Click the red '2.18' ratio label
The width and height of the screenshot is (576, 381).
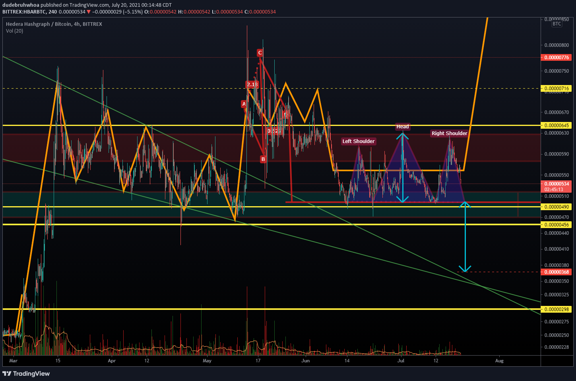[x=252, y=84]
